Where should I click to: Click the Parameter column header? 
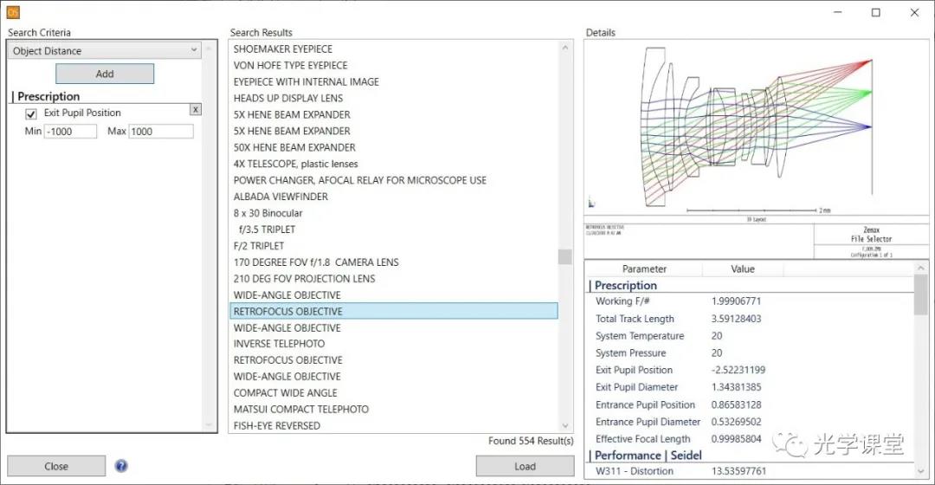coord(644,269)
